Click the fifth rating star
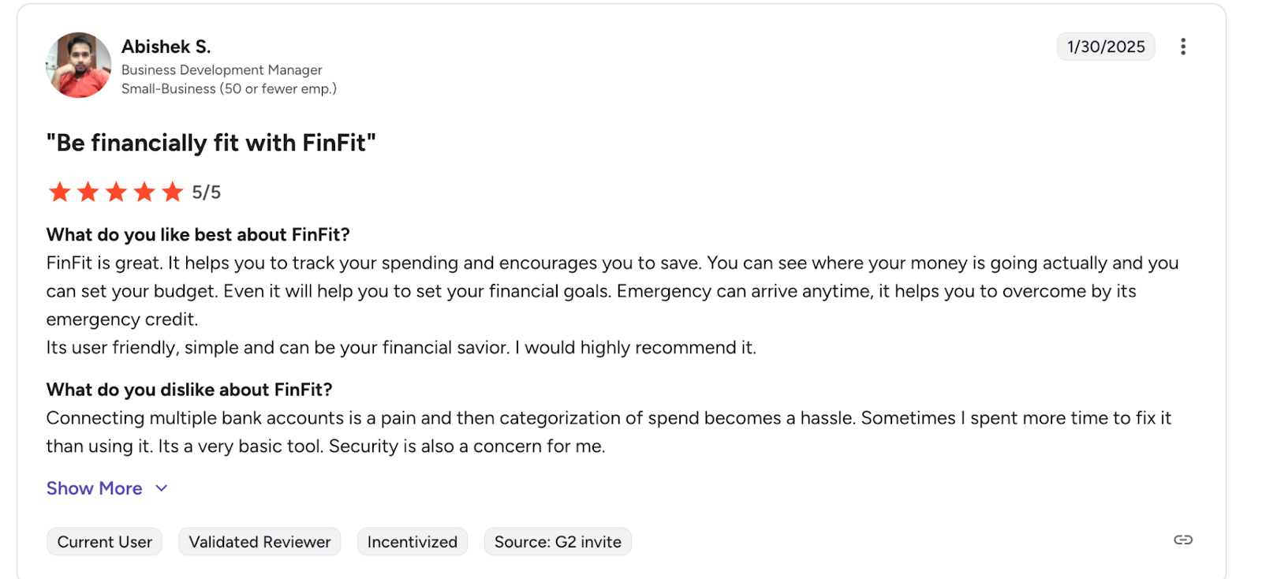 (172, 192)
